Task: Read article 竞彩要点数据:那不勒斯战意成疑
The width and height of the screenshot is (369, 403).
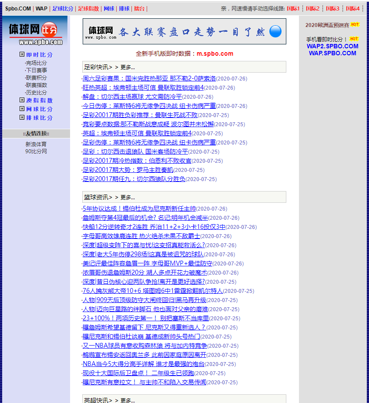Action: [148, 124]
